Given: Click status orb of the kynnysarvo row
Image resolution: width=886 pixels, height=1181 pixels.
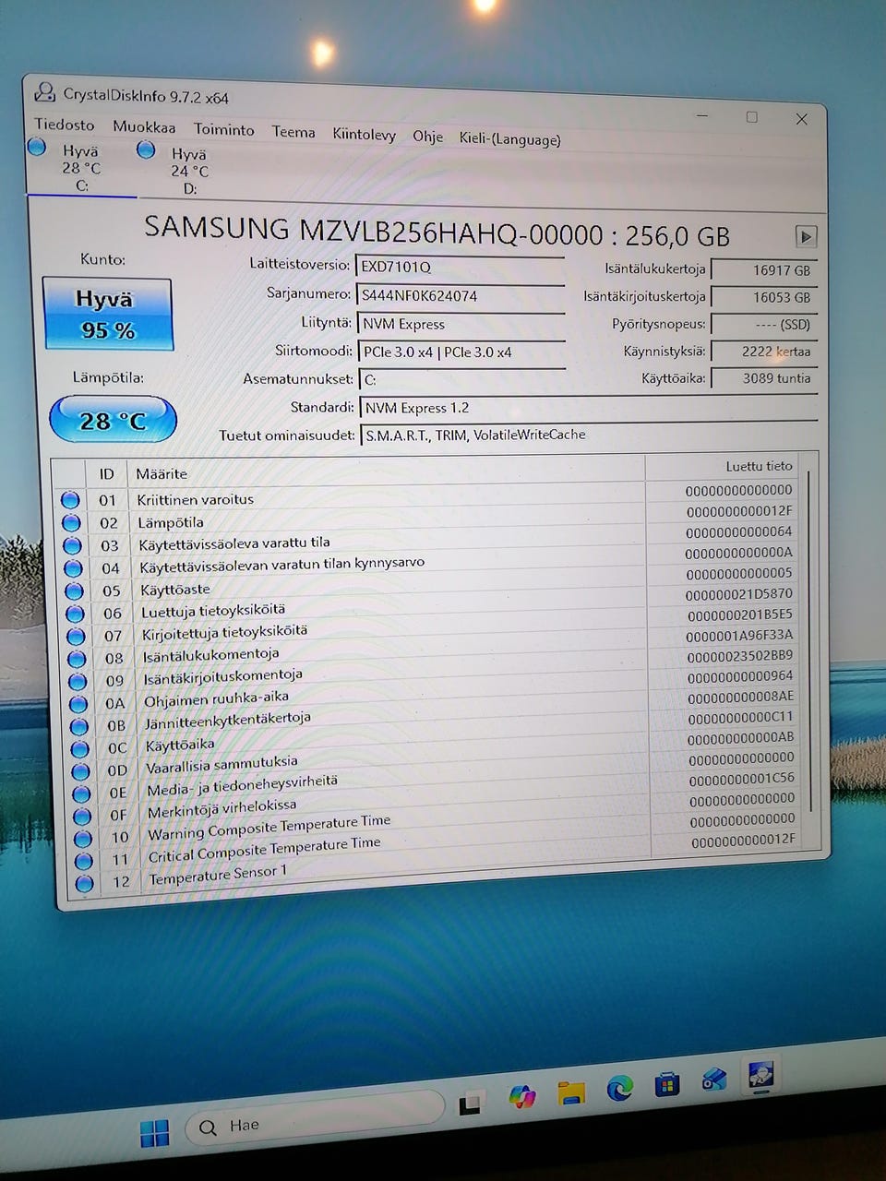Looking at the screenshot, I should pos(73,568).
